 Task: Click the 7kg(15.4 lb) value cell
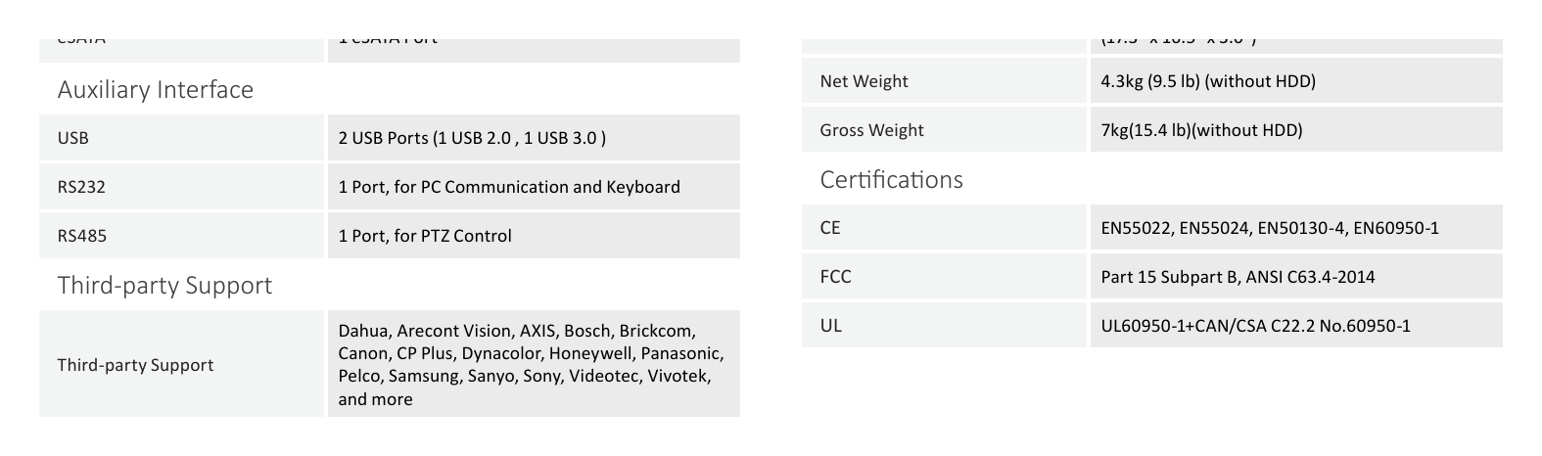[1296, 130]
